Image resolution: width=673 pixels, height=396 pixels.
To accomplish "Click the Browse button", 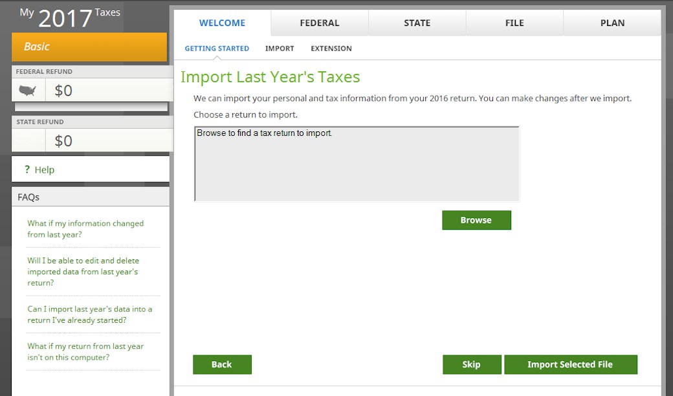I will tap(476, 220).
